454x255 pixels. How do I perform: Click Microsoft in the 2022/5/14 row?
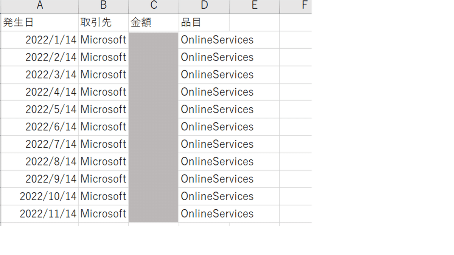[x=103, y=110]
